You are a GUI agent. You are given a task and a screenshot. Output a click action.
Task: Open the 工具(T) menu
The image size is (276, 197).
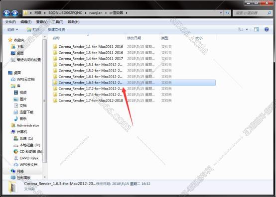pos(58,22)
